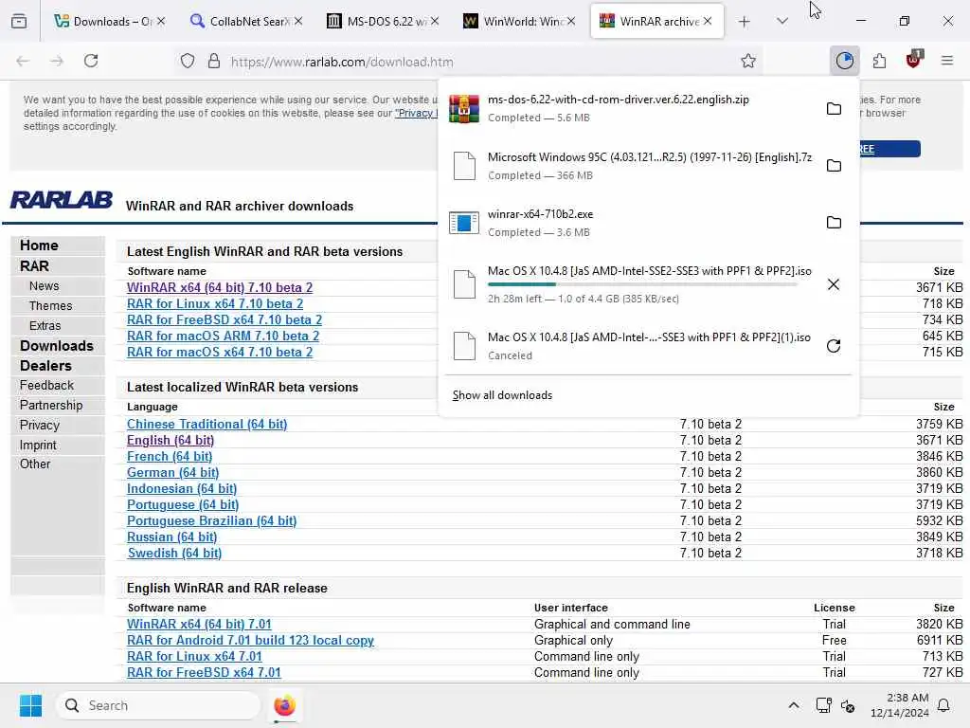Open the notifications bell in system tray
Viewport: 970px width, 728px height.
click(943, 705)
